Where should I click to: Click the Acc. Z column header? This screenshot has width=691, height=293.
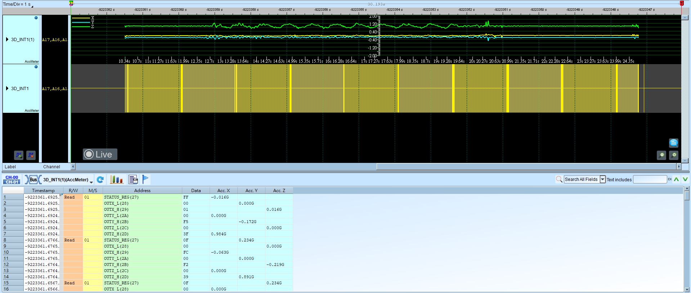279,190
